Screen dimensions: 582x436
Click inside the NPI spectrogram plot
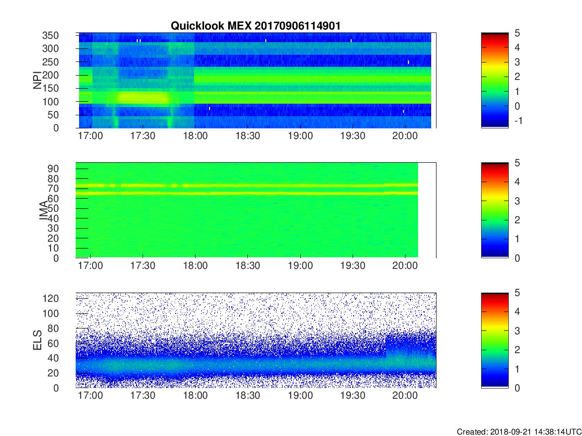(256, 80)
